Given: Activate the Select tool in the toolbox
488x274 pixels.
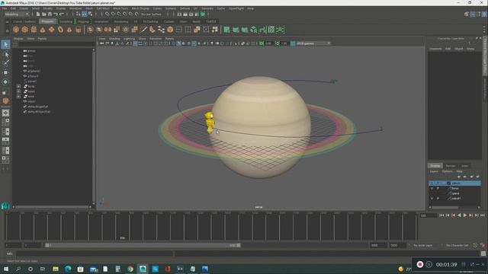Looking at the screenshot, I should 5,45.
